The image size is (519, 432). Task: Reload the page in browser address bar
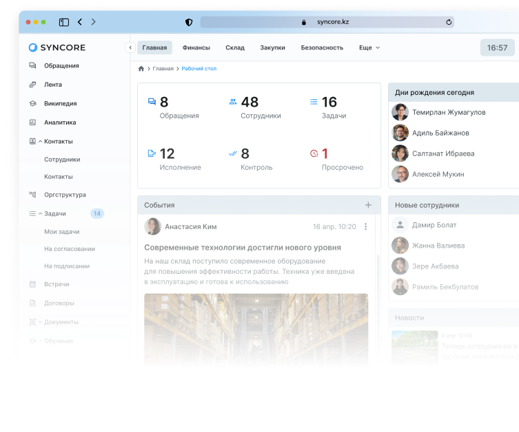click(x=449, y=22)
